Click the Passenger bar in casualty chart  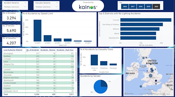113,65
